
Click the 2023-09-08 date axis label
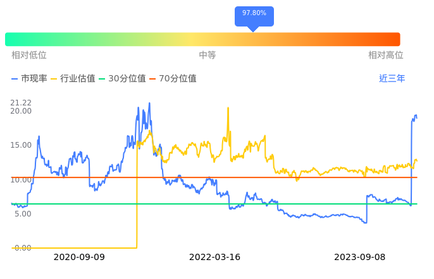click(x=359, y=258)
